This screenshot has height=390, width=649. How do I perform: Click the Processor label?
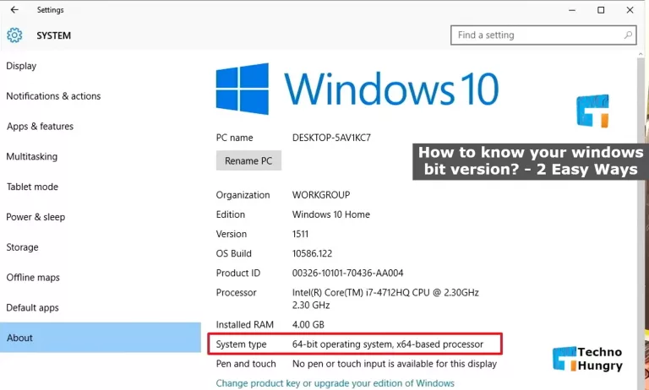click(237, 293)
